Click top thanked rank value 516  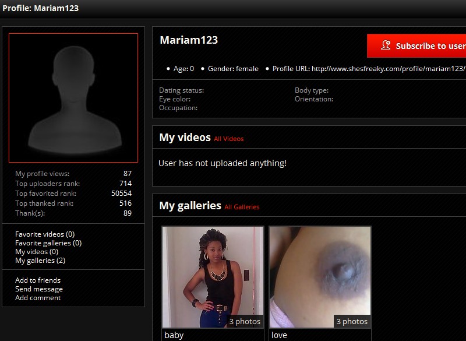(125, 203)
